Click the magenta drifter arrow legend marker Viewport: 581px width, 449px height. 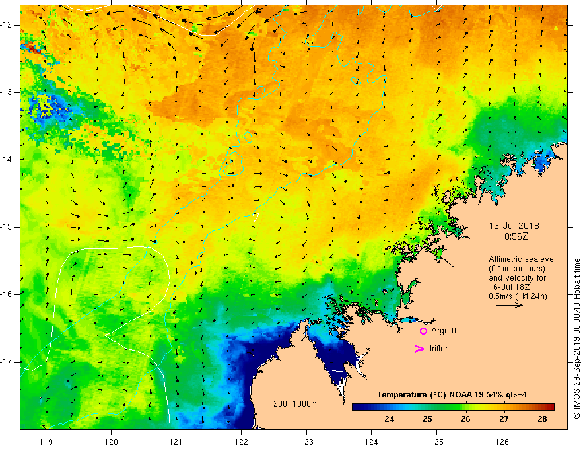(x=419, y=349)
